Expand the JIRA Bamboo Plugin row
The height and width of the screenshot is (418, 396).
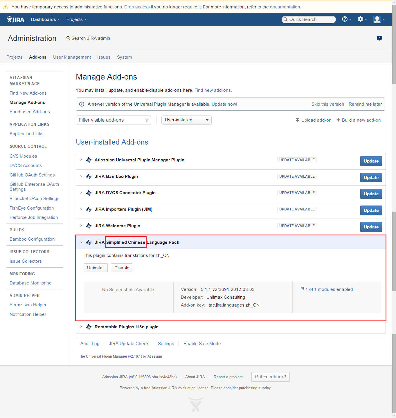[x=81, y=176]
